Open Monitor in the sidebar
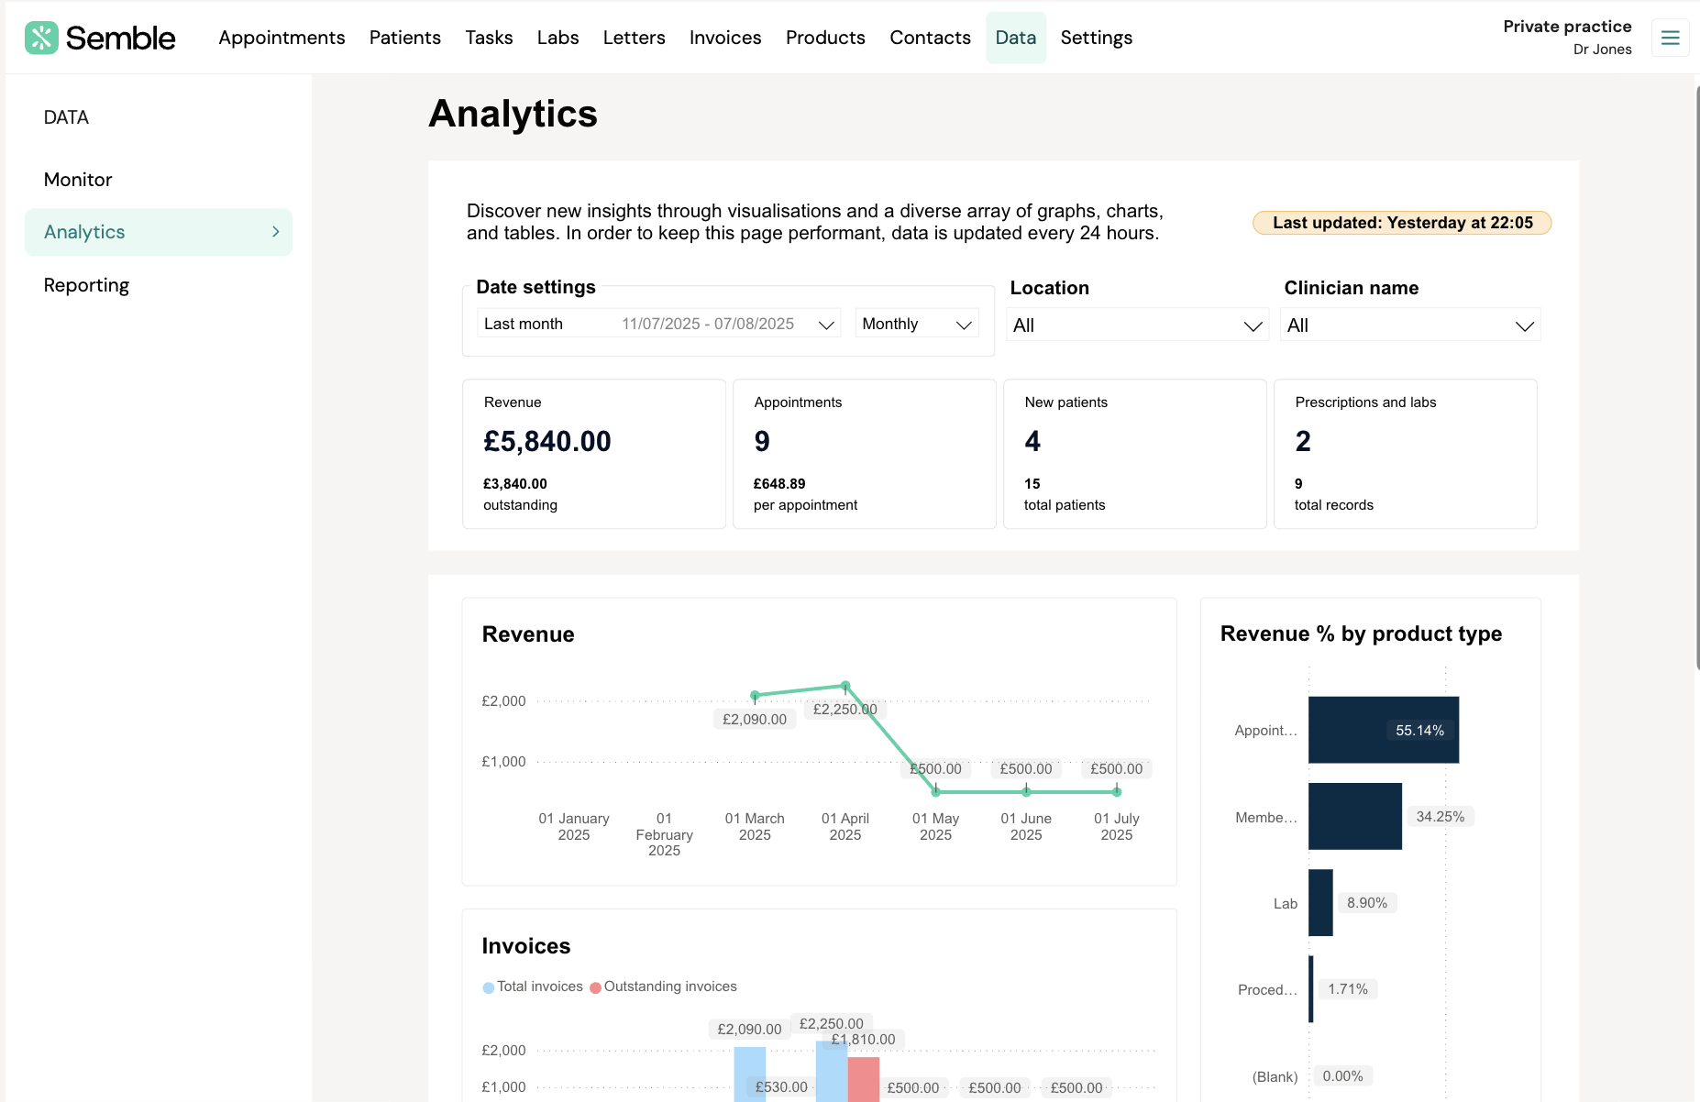The height and width of the screenshot is (1102, 1700). tap(78, 180)
